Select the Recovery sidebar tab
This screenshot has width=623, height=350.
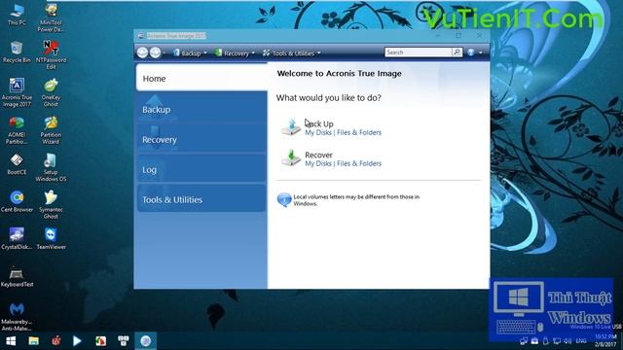202,139
